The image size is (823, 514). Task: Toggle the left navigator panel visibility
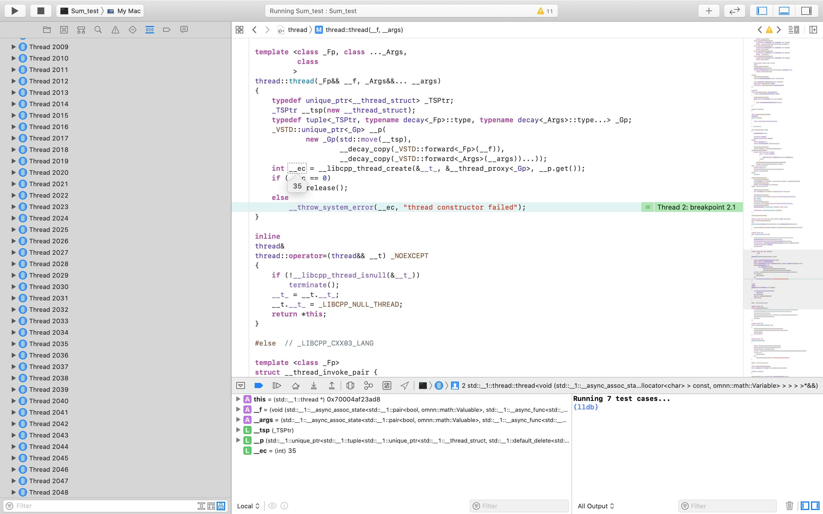[x=762, y=11]
